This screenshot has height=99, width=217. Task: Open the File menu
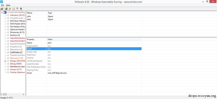click(x=2, y=5)
